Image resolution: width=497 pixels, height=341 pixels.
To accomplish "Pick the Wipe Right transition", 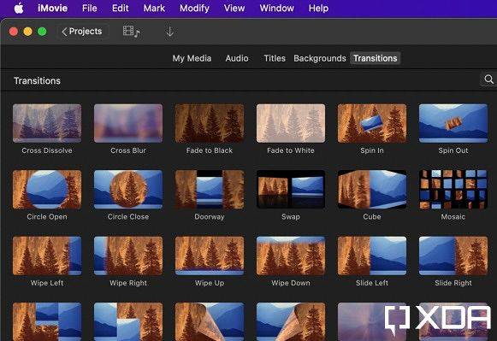I will pyautogui.click(x=128, y=256).
